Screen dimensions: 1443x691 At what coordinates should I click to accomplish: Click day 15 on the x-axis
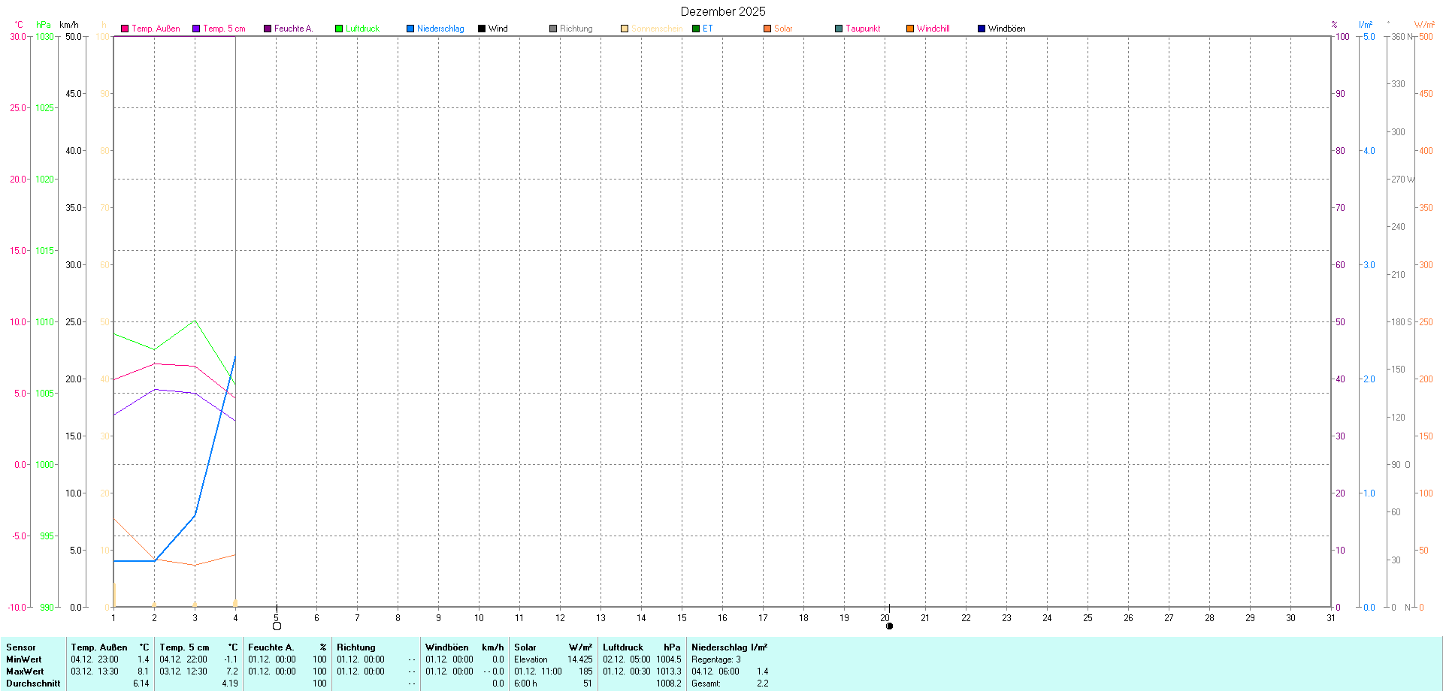point(682,618)
